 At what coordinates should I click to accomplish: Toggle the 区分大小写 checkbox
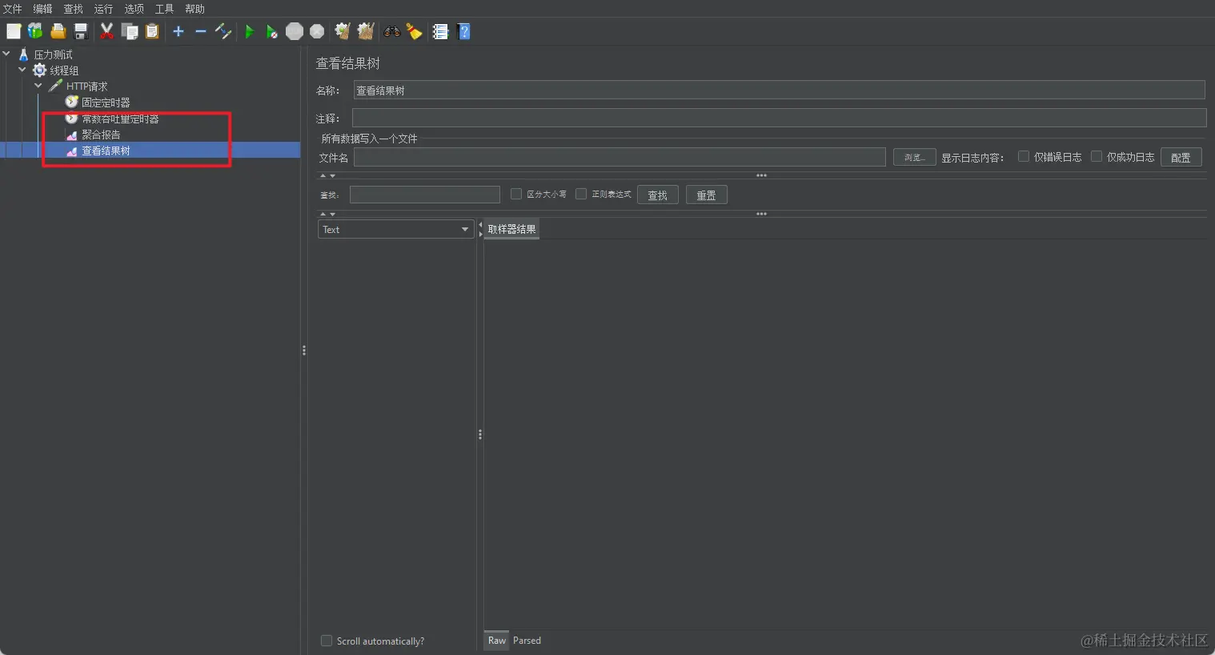(516, 194)
